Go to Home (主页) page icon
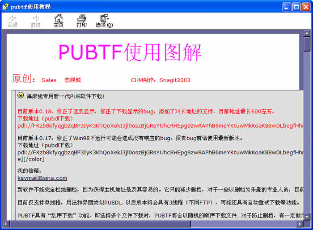 coord(59,21)
